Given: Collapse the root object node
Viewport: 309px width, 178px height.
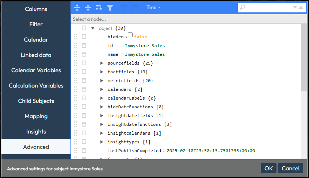Looking at the screenshot, I should tap(93, 28).
